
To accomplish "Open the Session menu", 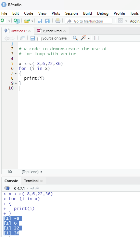I will click(71, 13).
